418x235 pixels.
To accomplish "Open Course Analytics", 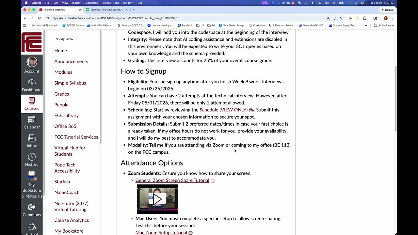I will pos(72,220).
